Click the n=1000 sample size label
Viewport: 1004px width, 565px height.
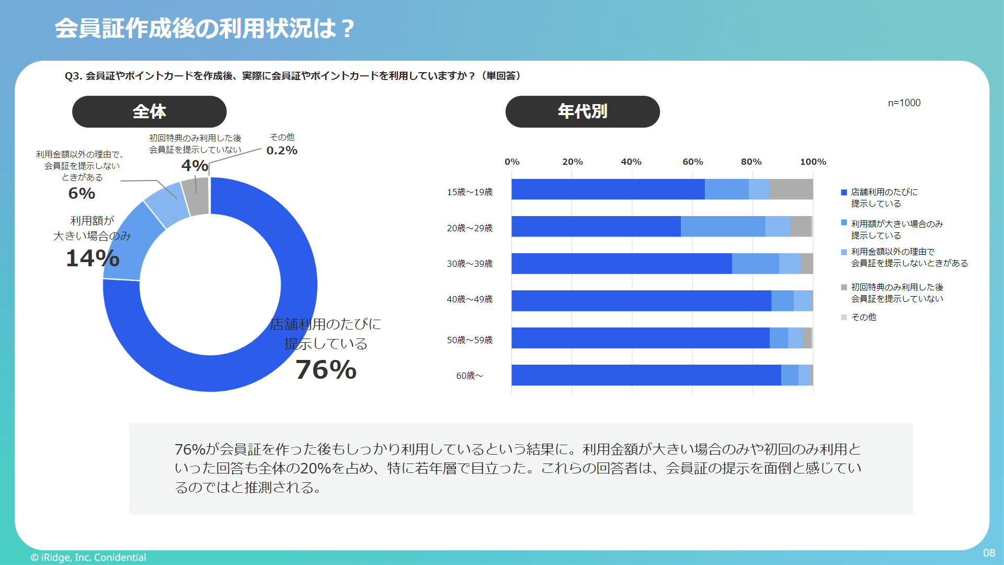coord(904,103)
